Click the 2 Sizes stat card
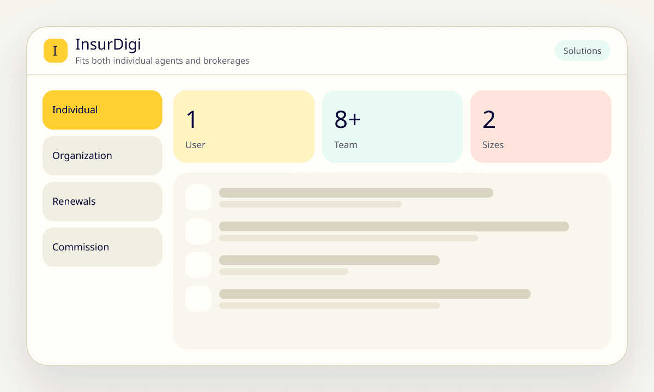The width and height of the screenshot is (654, 392). [x=541, y=126]
